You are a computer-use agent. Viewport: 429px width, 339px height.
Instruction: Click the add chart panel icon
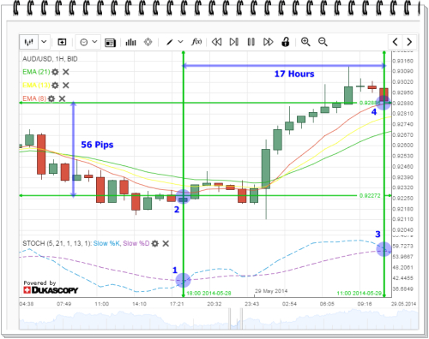(x=62, y=42)
